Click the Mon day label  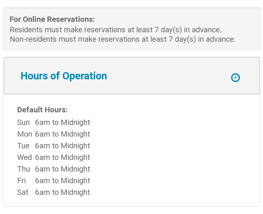click(25, 134)
